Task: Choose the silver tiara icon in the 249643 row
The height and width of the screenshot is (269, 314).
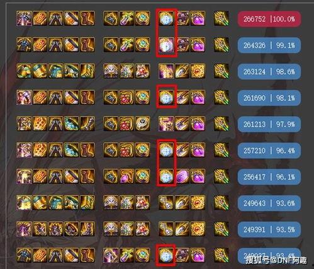Action: point(111,203)
